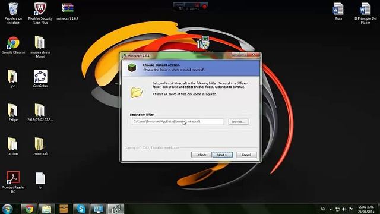Screen dimensions: 380x214
Task: Open Skype from the taskbar
Action: [x=81, y=209]
